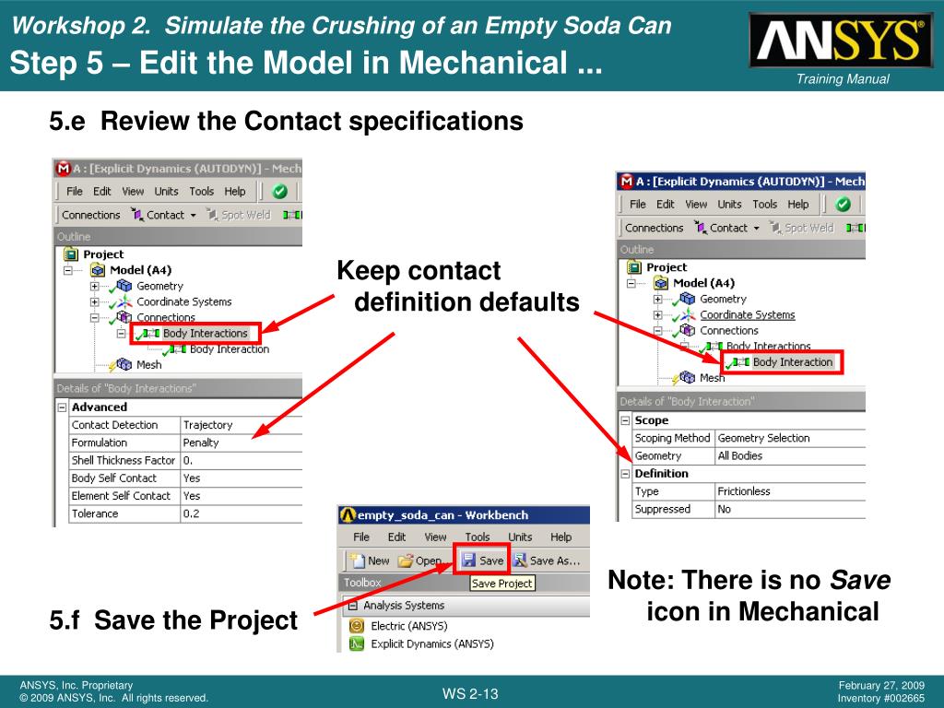The width and height of the screenshot is (944, 708).
Task: Click green checkmark icon in right Mechanical toolbar
Action: 843,204
